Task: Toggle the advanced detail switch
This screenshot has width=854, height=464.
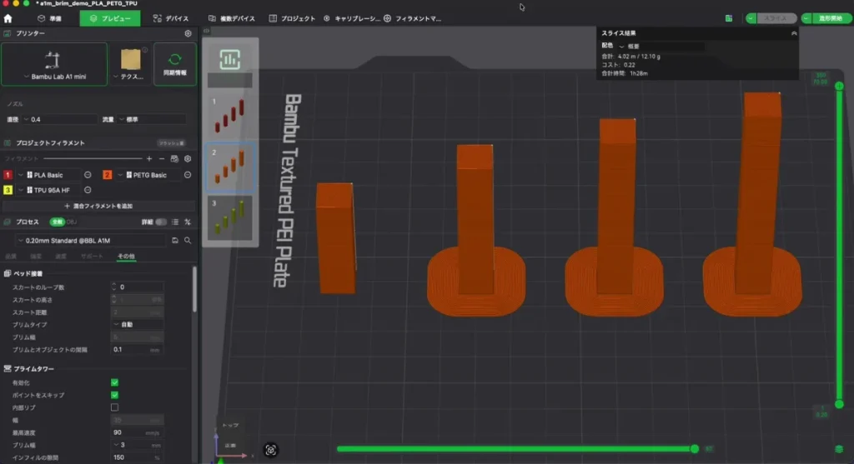Action: point(161,222)
